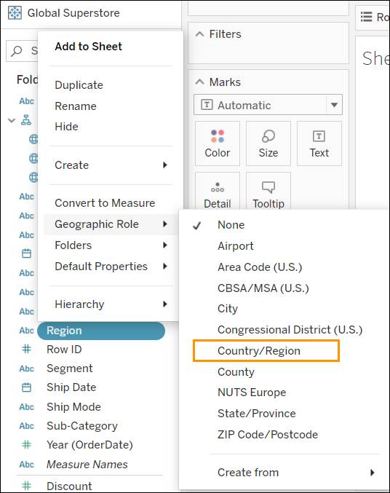390x493 pixels.
Task: Click the number icon beside Row ID
Action: click(26, 349)
